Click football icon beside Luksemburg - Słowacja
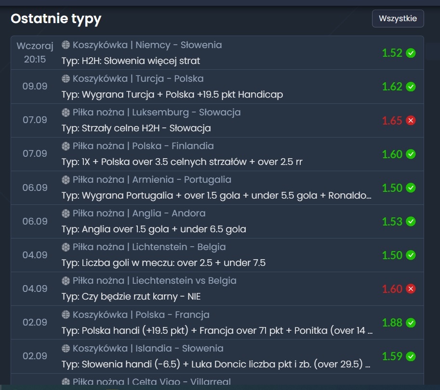The image size is (440, 390). tap(66, 113)
